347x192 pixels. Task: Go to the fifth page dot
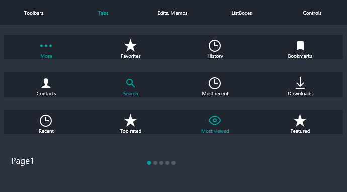(173, 163)
